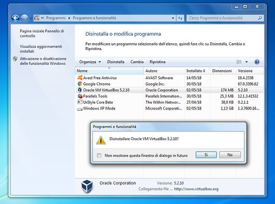Click the Parallels Tools icon
Image resolution: width=275 pixels, height=204 pixels.
80,96
